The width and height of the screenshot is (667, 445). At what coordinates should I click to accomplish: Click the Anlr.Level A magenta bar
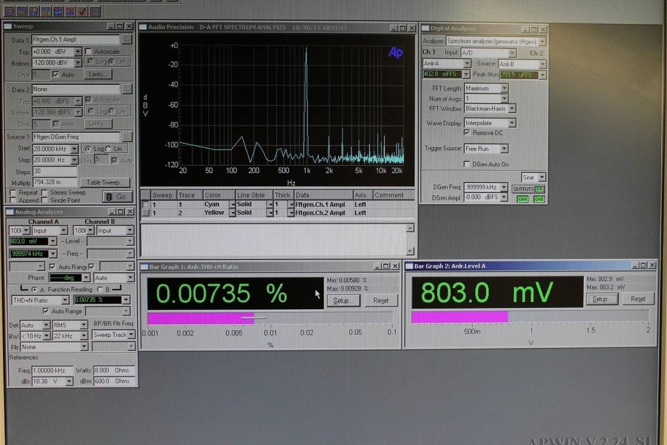coord(460,317)
